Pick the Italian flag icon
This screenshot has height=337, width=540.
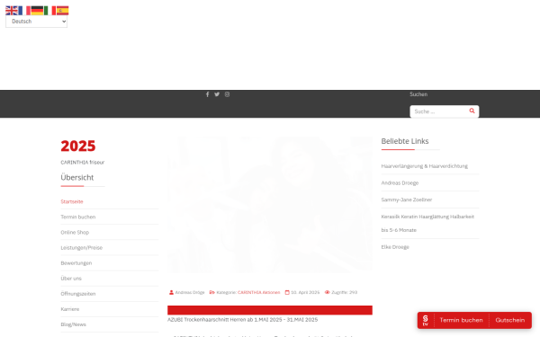[x=49, y=11]
